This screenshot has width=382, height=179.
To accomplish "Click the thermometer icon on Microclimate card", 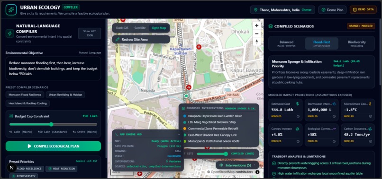I will pyautogui.click(x=370, y=104).
